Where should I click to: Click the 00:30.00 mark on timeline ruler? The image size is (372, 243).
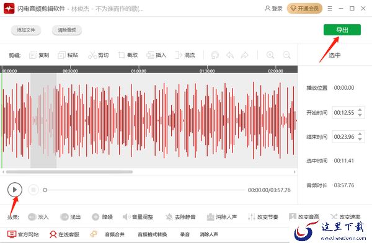[70, 71]
